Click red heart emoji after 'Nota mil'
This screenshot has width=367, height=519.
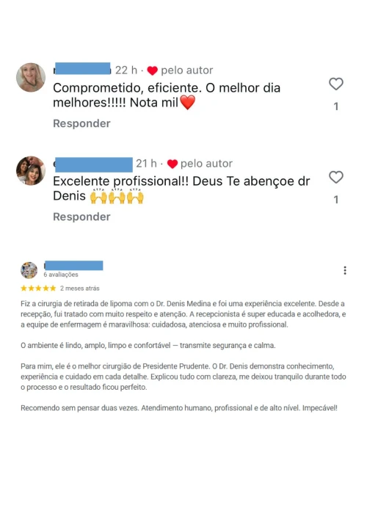(x=188, y=102)
